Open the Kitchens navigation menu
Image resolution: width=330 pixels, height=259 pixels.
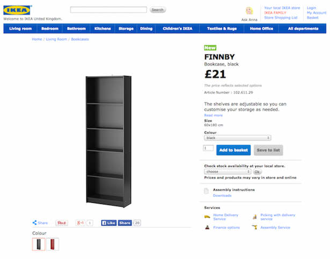102,28
